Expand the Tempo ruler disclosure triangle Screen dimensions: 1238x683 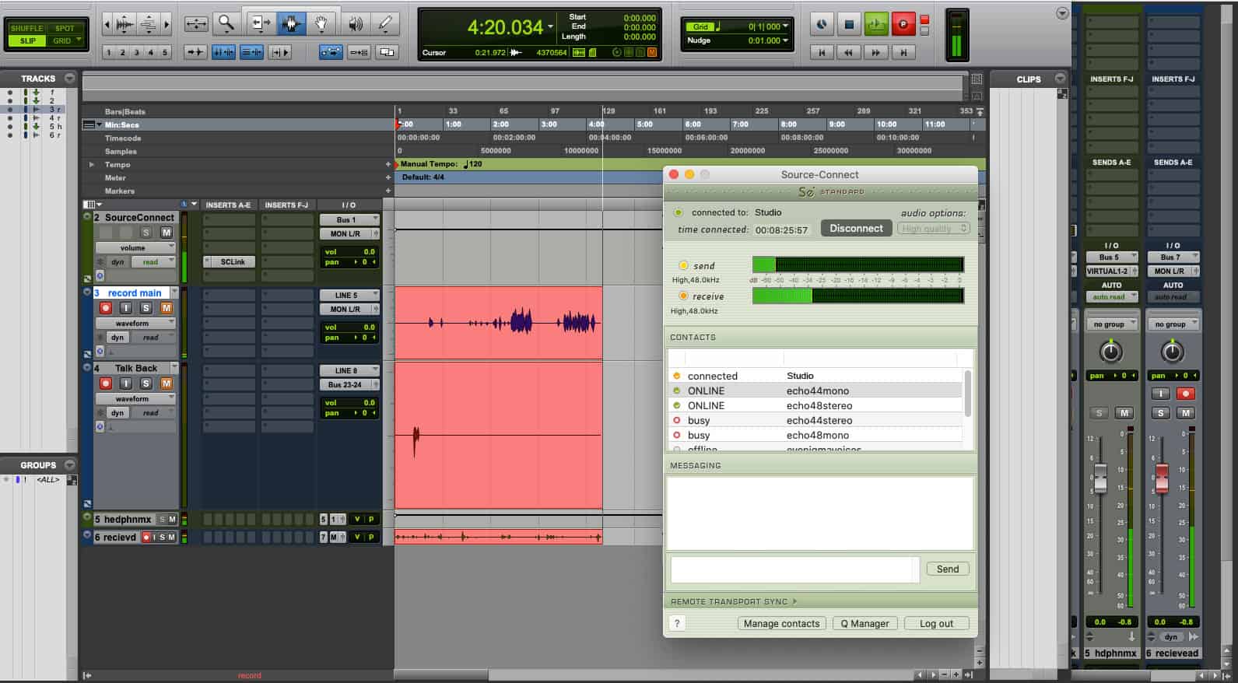pyautogui.click(x=92, y=165)
